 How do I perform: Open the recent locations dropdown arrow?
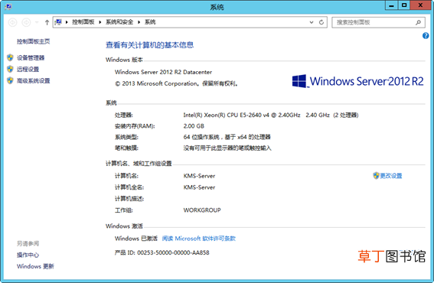37,22
